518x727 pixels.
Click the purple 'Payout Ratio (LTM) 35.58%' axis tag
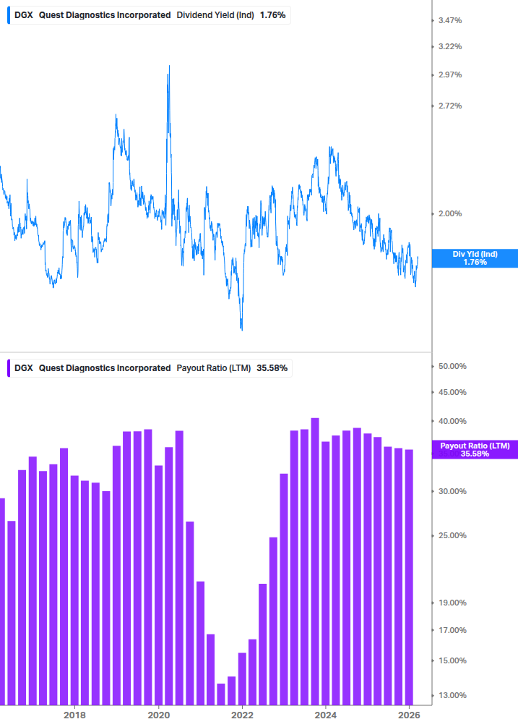(475, 450)
